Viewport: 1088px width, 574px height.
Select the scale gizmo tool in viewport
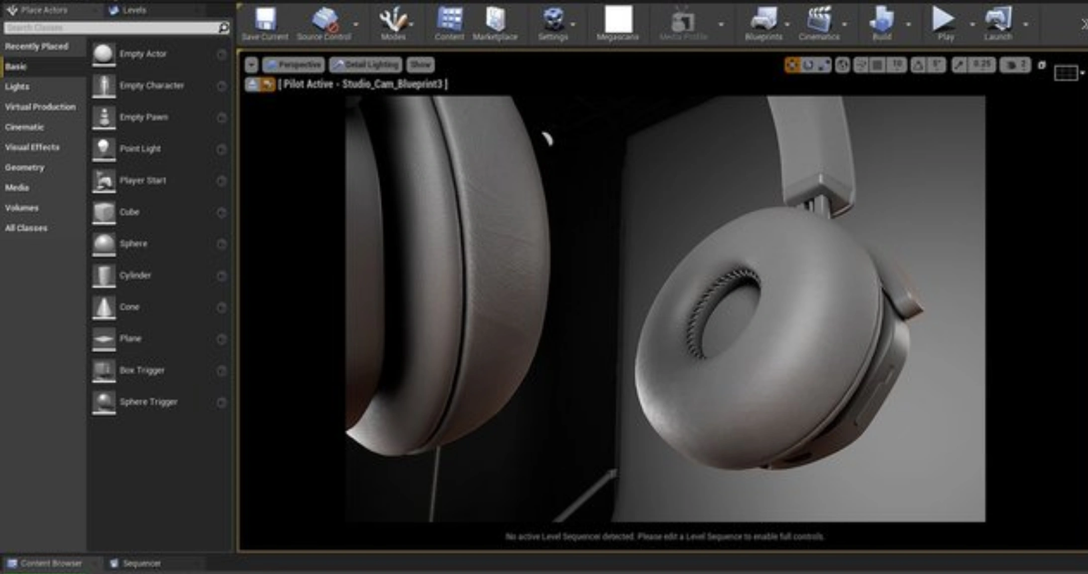(x=824, y=65)
